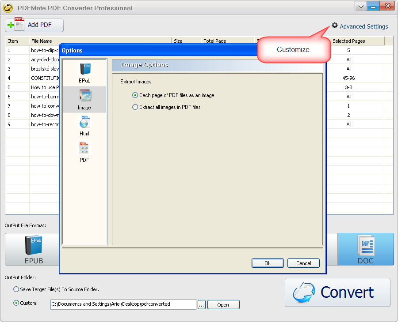This screenshot has width=398, height=322.
Task: Click selected pages value '3-8'
Action: pos(348,87)
